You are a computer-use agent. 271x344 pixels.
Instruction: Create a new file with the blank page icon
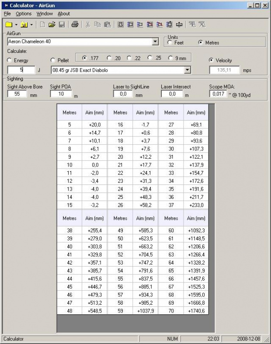[x=42, y=24]
